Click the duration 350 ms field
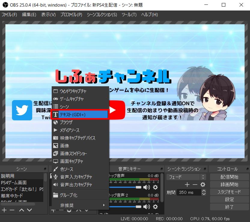The width and height of the screenshot is (250, 222). tap(189, 192)
